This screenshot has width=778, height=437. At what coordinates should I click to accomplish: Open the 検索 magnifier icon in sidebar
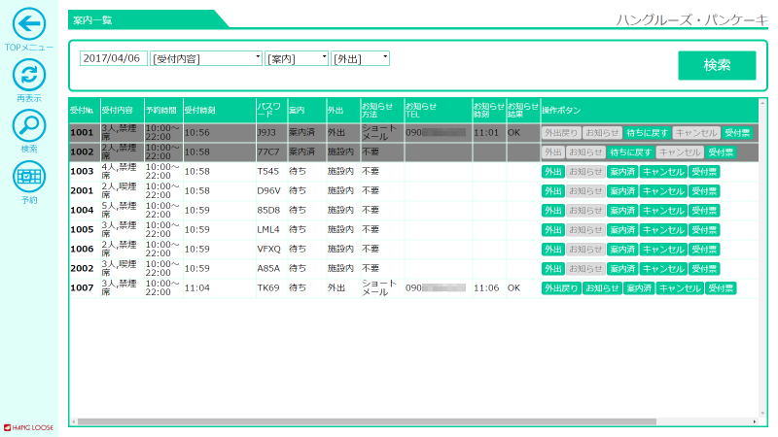(x=29, y=125)
